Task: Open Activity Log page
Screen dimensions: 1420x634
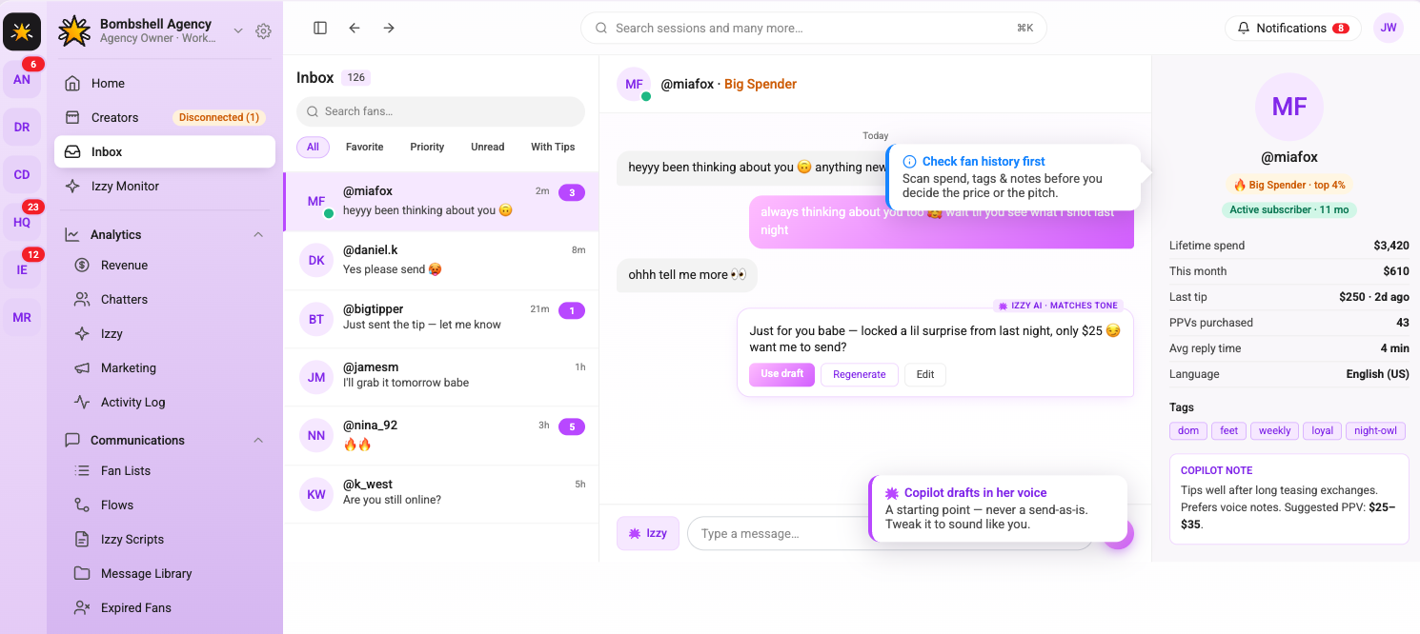Action: pos(170,403)
